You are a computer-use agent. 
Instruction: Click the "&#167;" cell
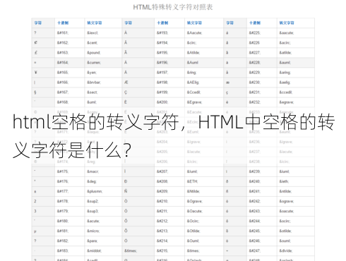pyautogui.click(x=70, y=92)
